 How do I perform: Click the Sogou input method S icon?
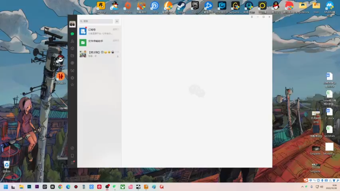point(306,180)
